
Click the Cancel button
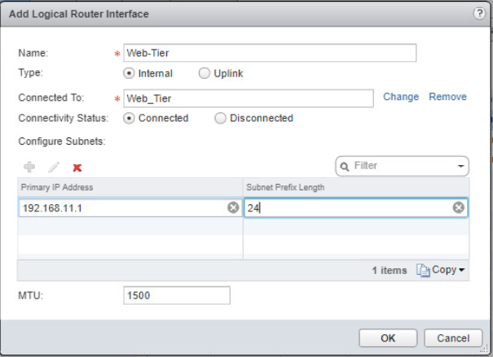(453, 337)
